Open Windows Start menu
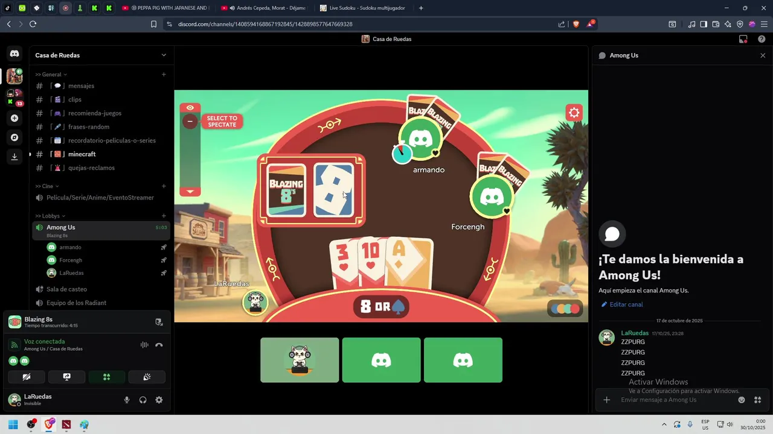This screenshot has height=434, width=773. click(x=13, y=424)
